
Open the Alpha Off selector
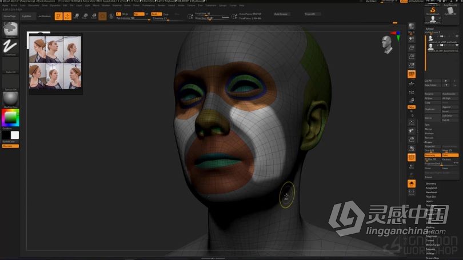[10, 65]
